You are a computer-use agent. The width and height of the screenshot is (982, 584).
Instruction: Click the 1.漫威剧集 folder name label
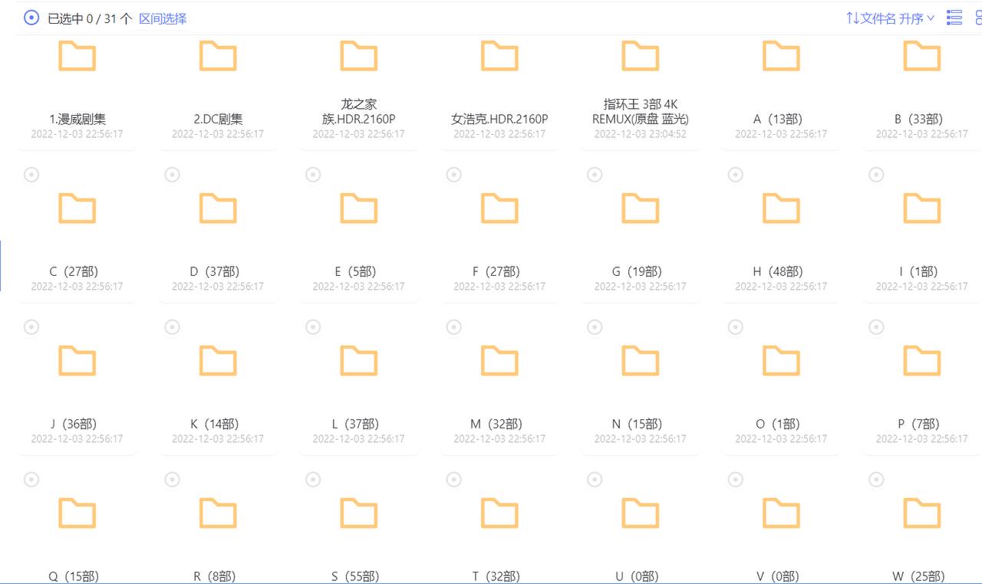pos(77,119)
